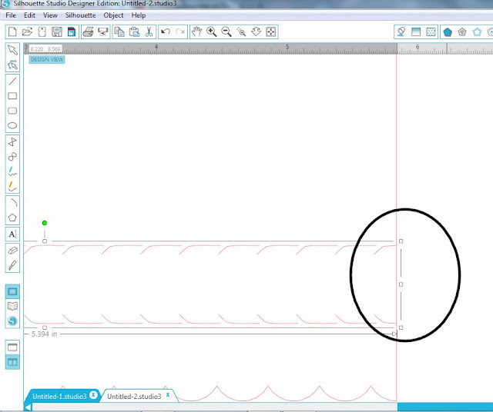Click the drag zoom arrow icon
This screenshot has height=412, width=493.
[x=257, y=32]
